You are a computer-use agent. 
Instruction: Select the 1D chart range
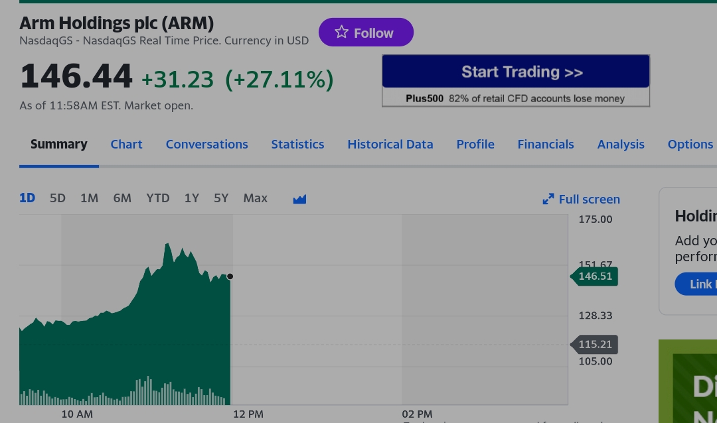27,198
